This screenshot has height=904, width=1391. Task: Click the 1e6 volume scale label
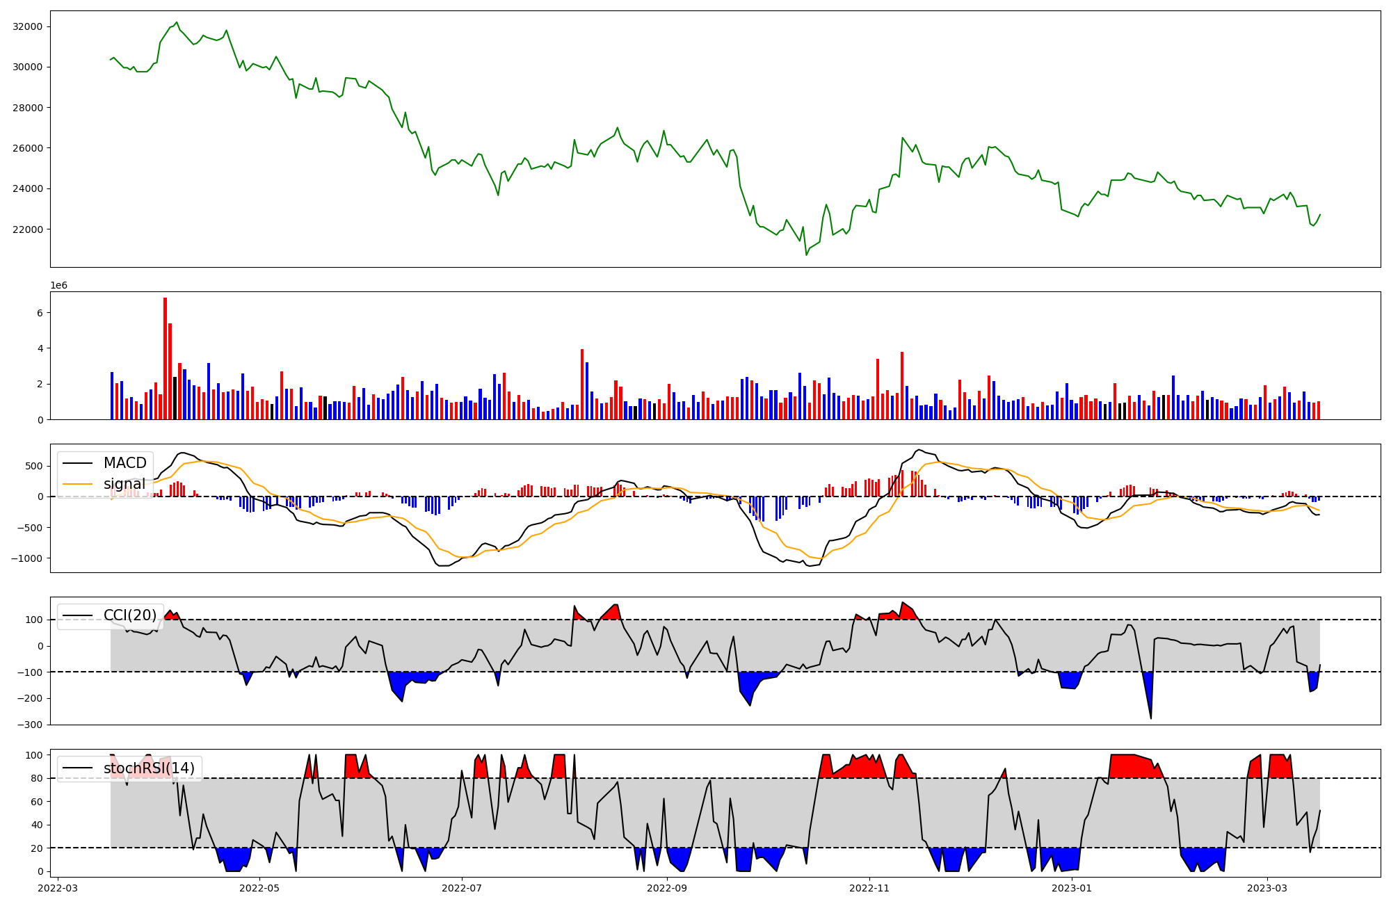click(58, 285)
